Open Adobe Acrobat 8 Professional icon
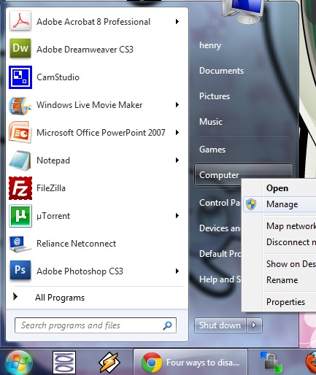 pos(20,22)
